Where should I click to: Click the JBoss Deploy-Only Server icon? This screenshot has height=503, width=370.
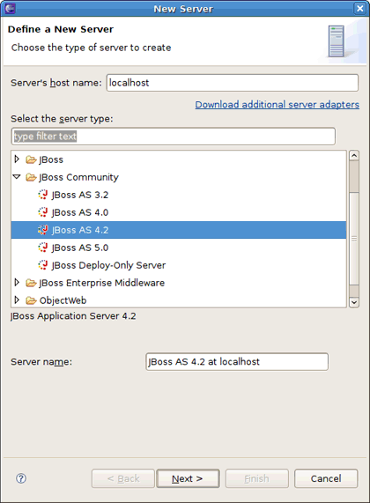coord(42,265)
